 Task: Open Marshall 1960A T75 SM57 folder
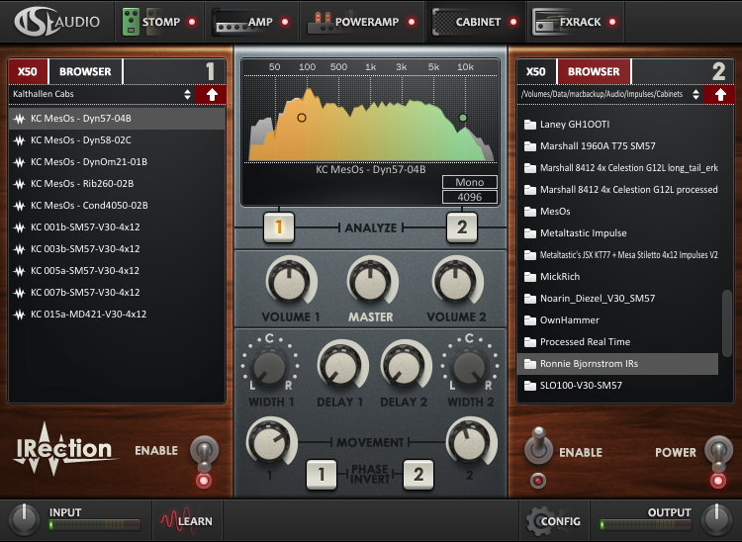[617, 146]
